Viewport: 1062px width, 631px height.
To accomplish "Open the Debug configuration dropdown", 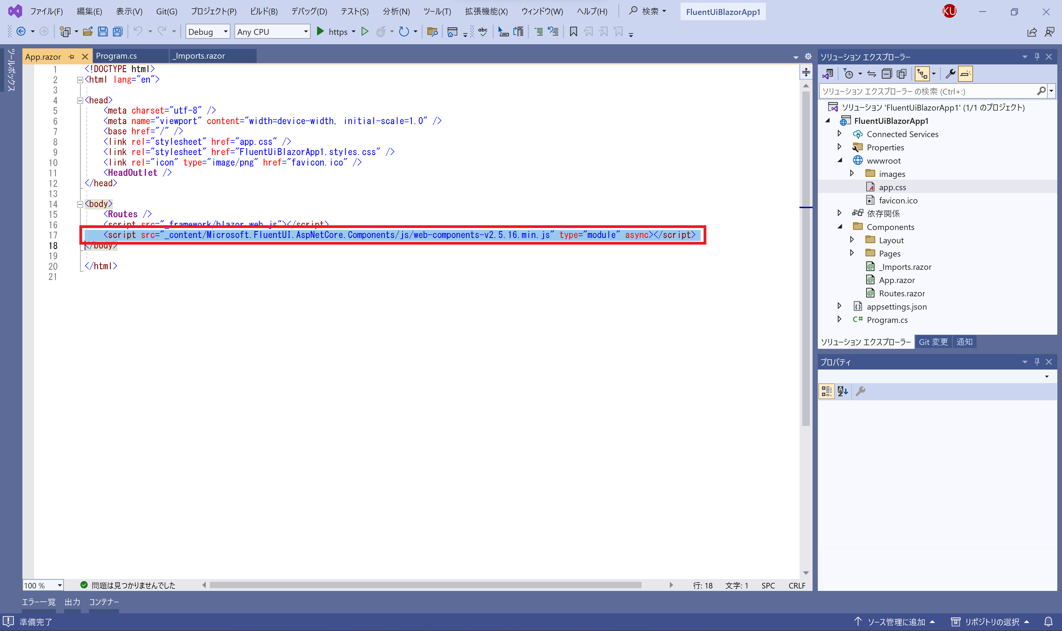I will click(x=208, y=32).
